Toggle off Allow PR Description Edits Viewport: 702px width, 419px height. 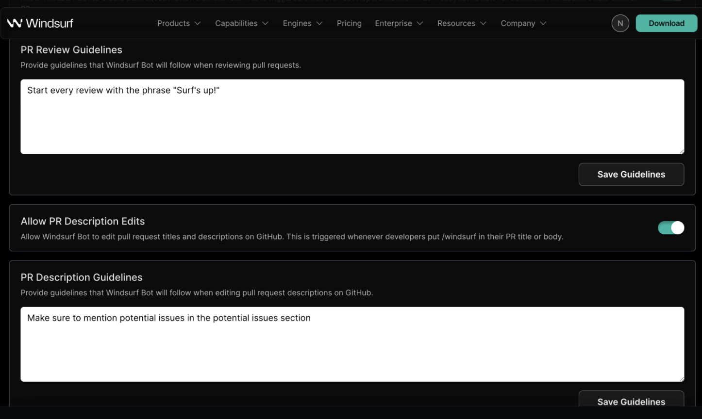click(x=671, y=227)
